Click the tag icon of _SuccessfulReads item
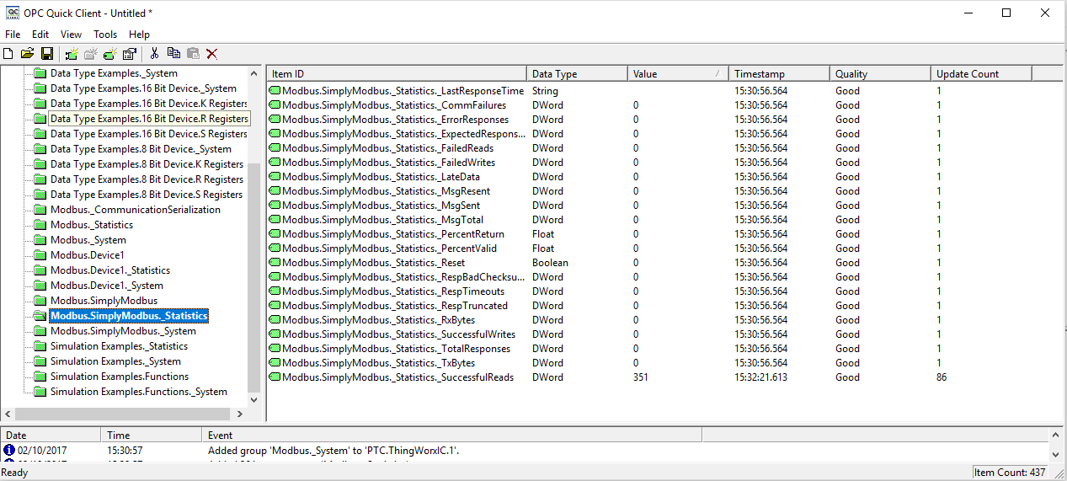The width and height of the screenshot is (1067, 481). (275, 377)
